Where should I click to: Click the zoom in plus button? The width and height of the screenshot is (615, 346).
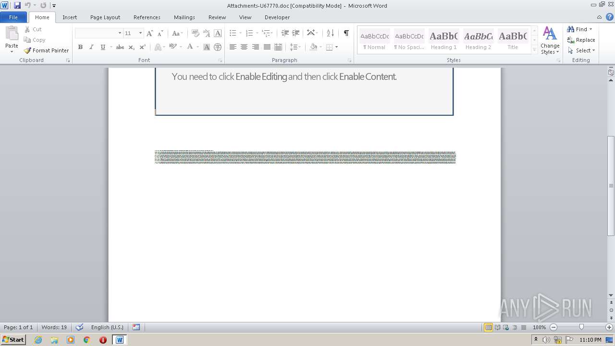609,327
